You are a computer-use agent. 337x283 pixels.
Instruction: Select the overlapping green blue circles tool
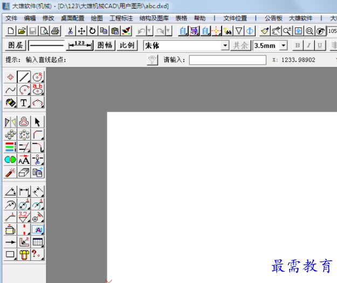[x=10, y=160]
